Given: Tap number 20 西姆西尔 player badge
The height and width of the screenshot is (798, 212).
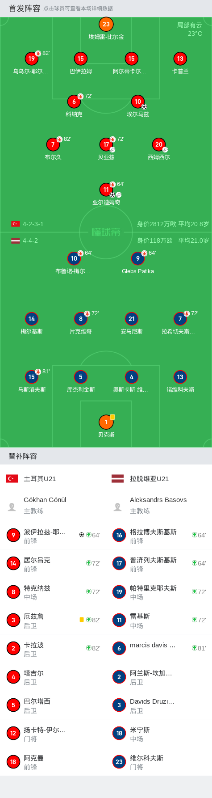Looking at the screenshot, I should 159,144.
